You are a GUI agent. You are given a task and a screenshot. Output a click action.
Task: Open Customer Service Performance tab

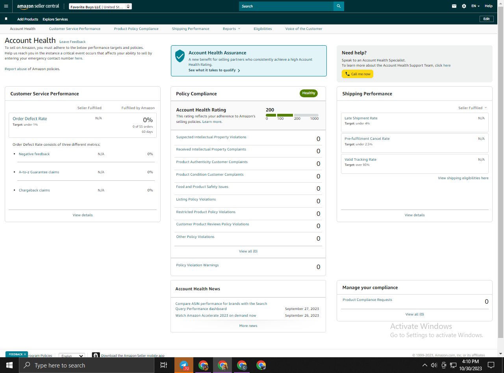pos(75,29)
